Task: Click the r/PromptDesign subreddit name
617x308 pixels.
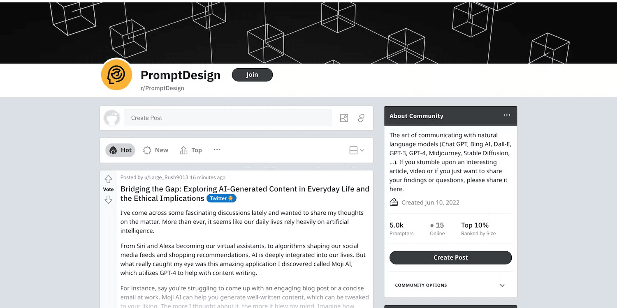Action: [162, 88]
